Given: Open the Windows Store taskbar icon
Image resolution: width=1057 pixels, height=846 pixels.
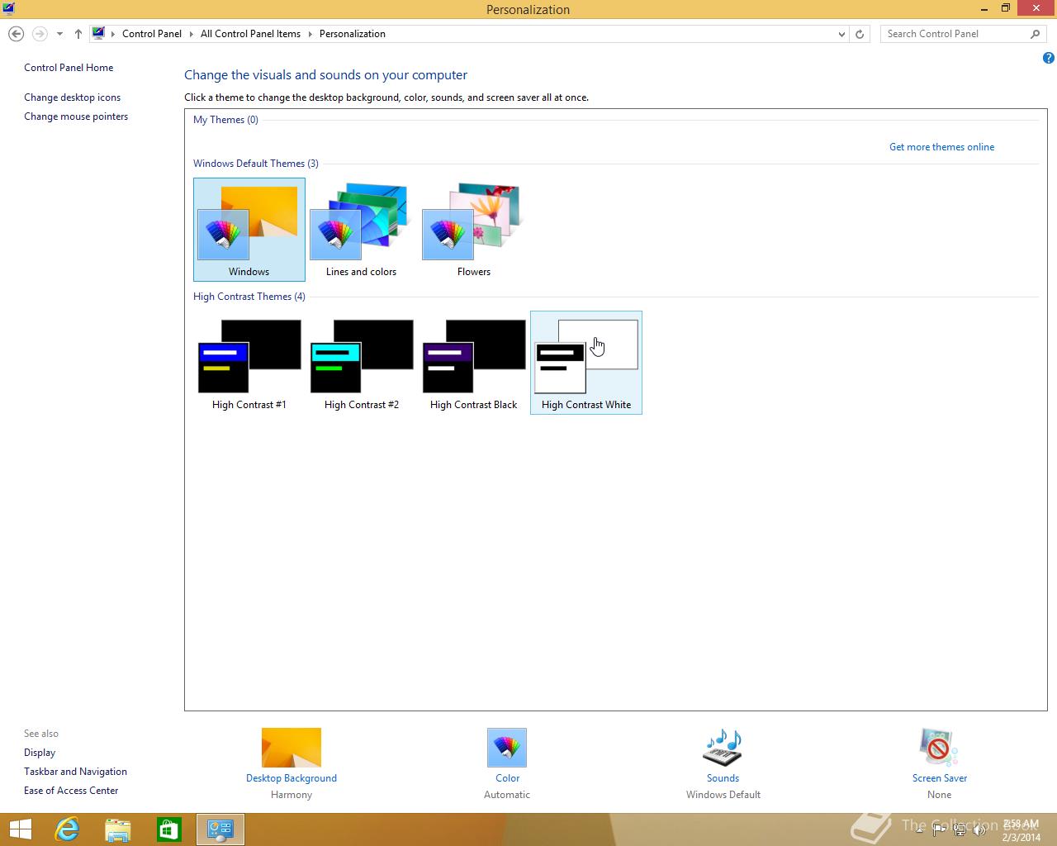Looking at the screenshot, I should point(169,829).
